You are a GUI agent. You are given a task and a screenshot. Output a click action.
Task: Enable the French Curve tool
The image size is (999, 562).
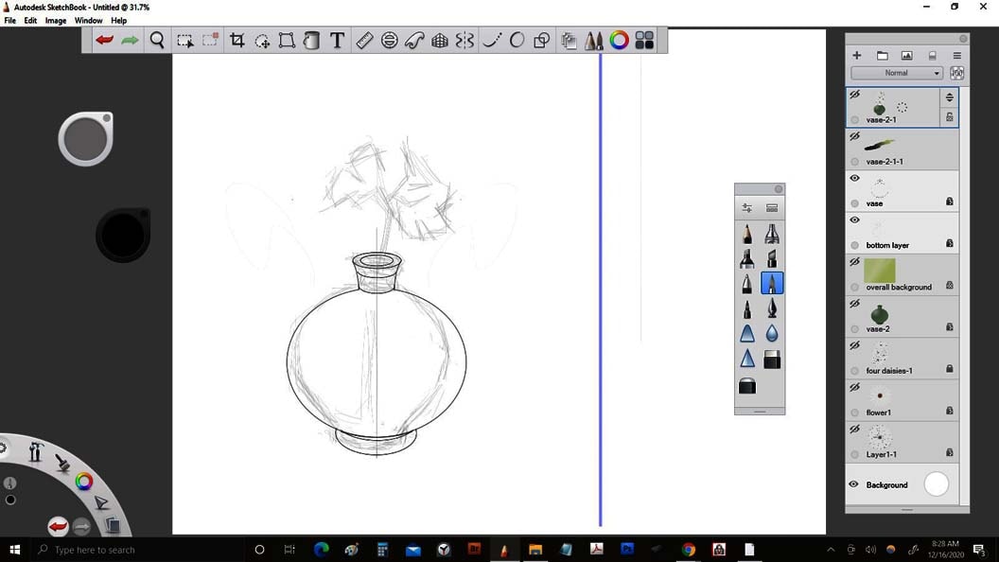coord(414,40)
